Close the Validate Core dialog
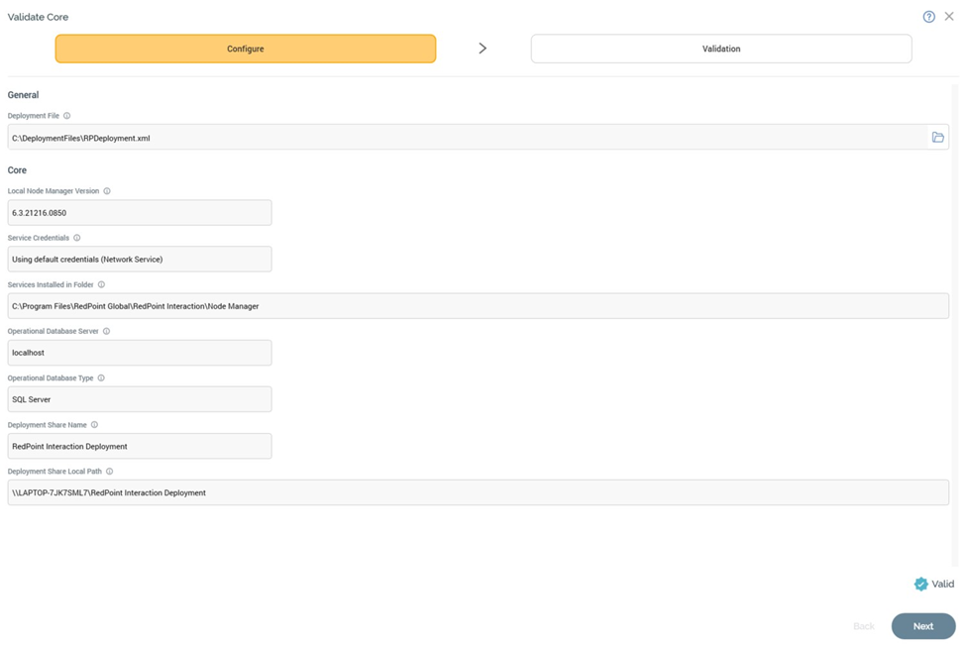This screenshot has height=645, width=966. 949,17
